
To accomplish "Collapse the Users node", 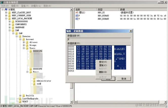I will tap(24, 48).
